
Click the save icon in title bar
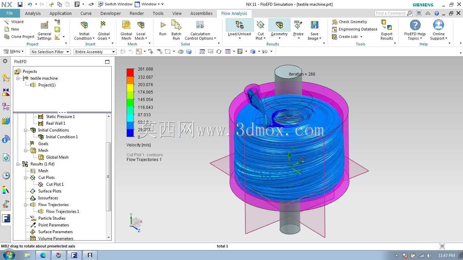pos(20,4)
